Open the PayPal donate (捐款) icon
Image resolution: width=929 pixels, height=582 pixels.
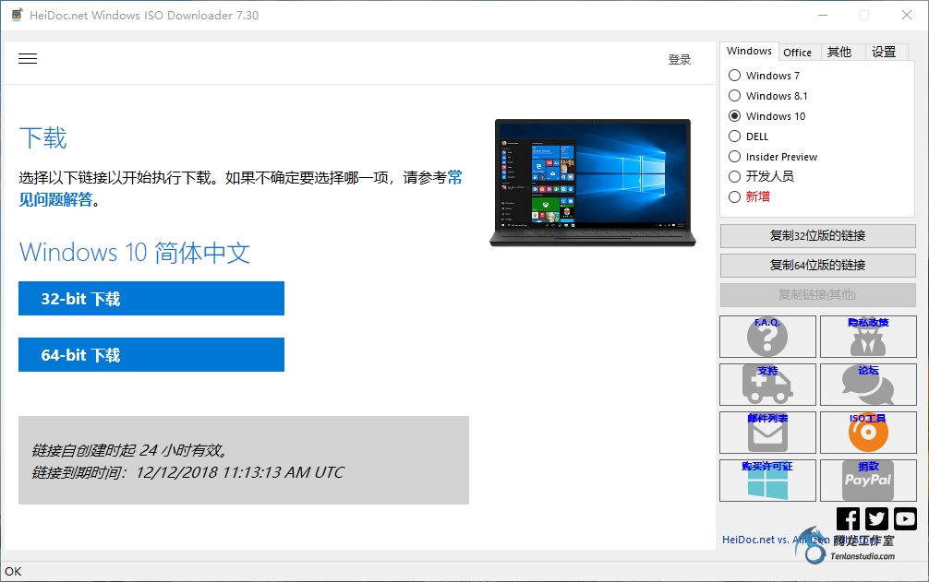[868, 481]
